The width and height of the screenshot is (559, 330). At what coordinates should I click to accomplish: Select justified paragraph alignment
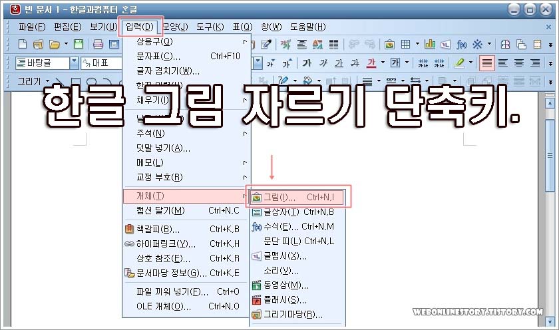pos(487,63)
